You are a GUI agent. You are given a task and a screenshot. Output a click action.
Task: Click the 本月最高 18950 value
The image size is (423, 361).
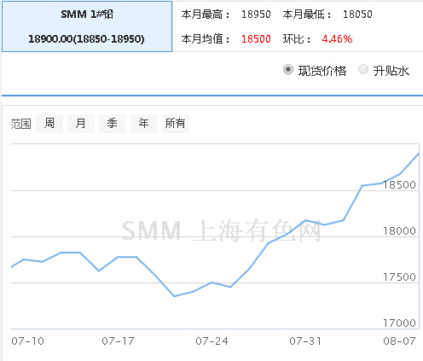point(256,15)
